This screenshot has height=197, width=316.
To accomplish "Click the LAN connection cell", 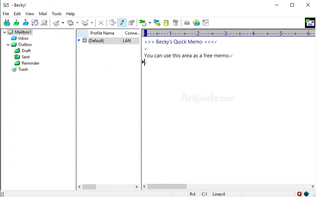I will pyautogui.click(x=127, y=41).
